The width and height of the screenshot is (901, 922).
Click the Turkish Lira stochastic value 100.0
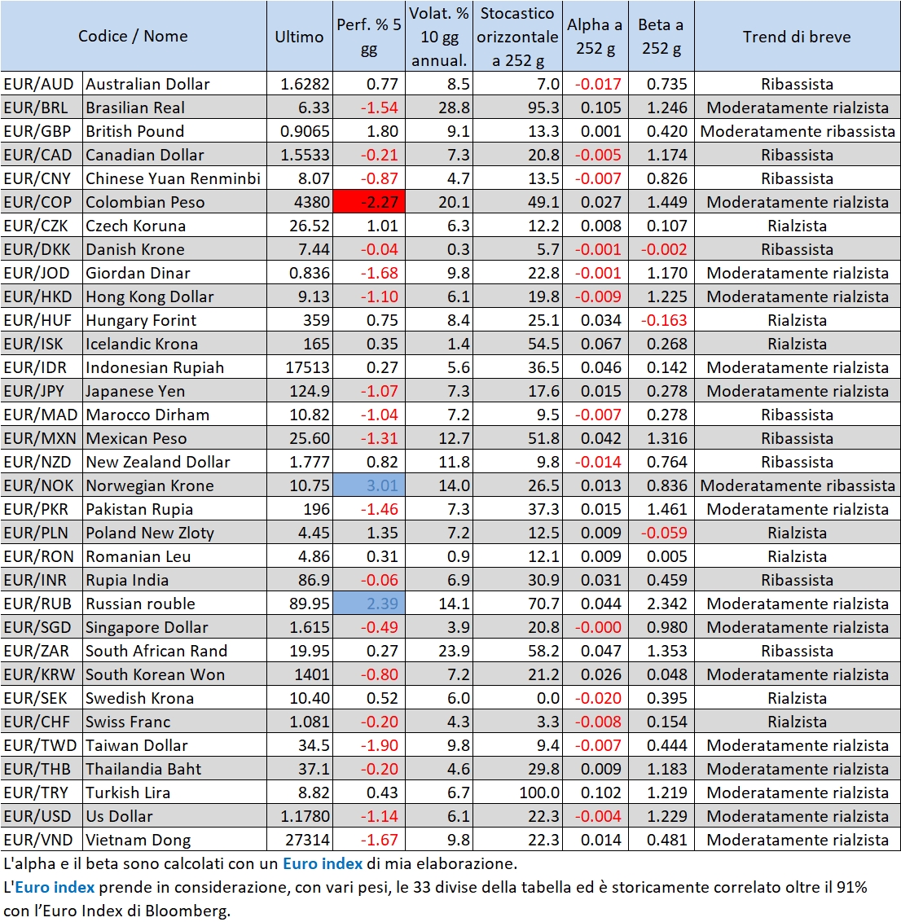(517, 792)
